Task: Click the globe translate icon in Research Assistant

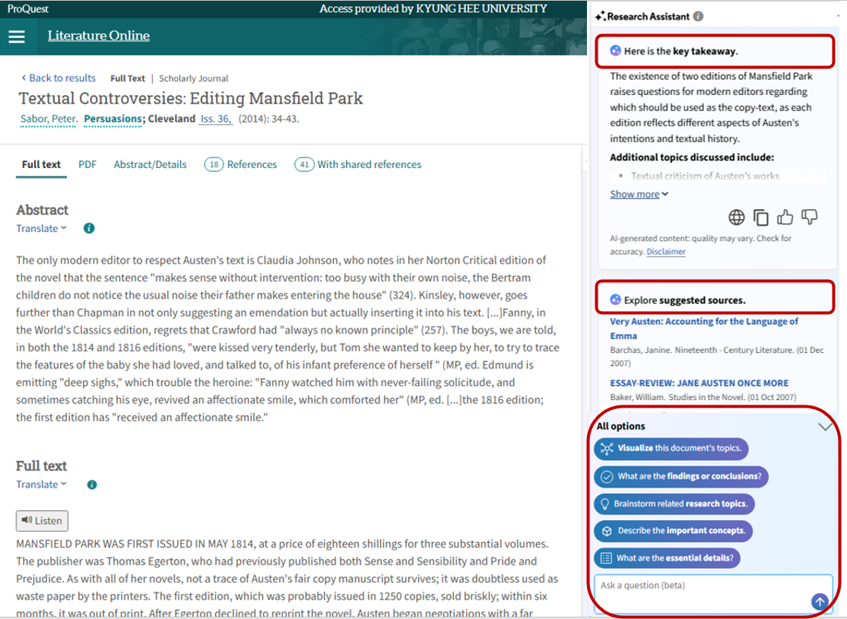Action: (x=736, y=218)
